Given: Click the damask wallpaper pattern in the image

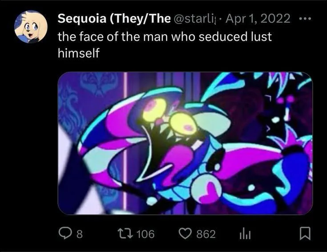Looking at the screenshot, I should tap(93, 84).
